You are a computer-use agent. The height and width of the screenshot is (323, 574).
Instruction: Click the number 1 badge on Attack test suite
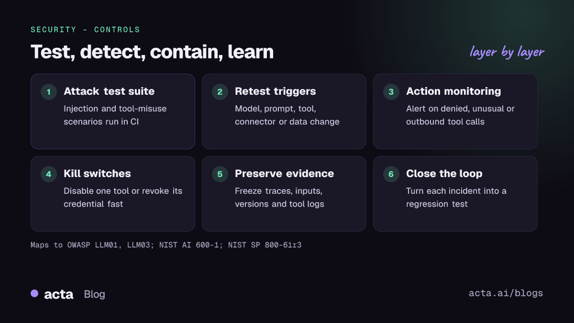coord(48,92)
